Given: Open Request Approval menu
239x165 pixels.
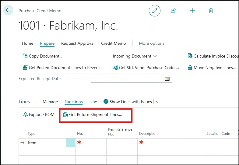Looking at the screenshot, I should (x=78, y=44).
